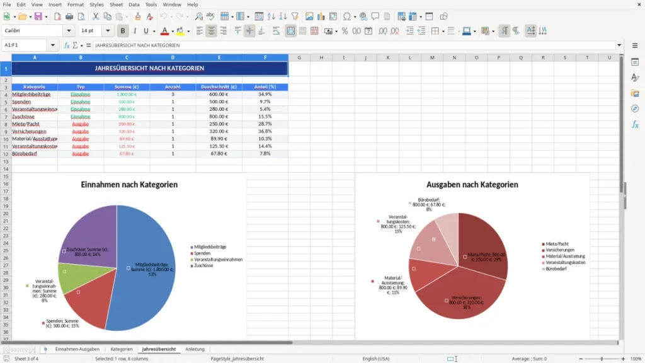The height and width of the screenshot is (363, 645).
Task: Toggle the AutoFilter funnel
Action: pos(295,16)
